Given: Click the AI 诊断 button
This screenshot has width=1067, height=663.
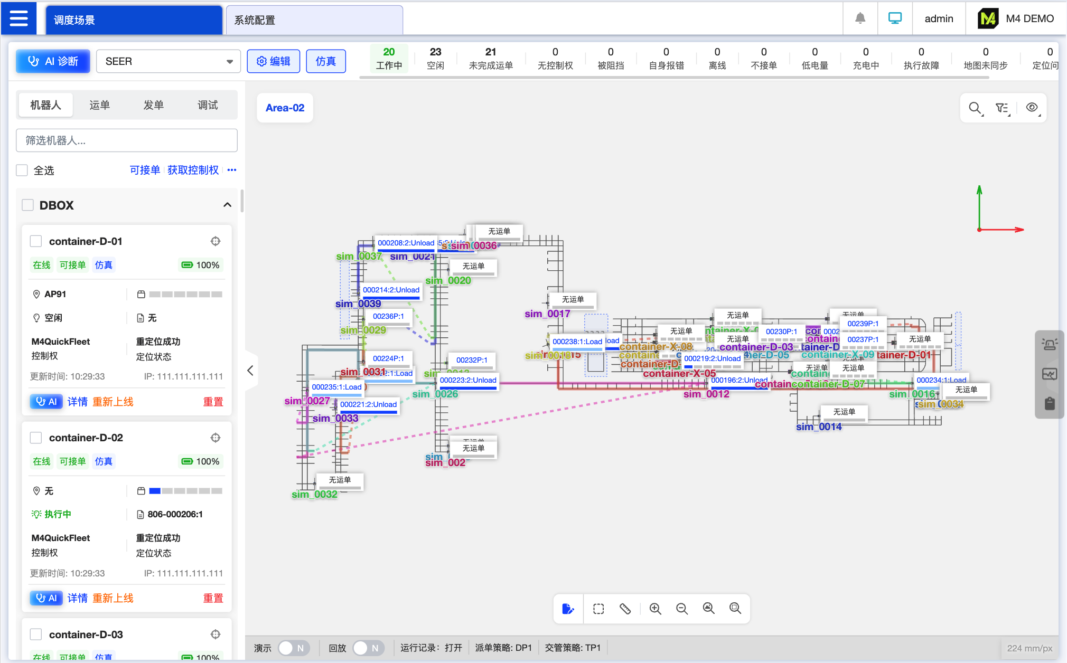Looking at the screenshot, I should 53,61.
